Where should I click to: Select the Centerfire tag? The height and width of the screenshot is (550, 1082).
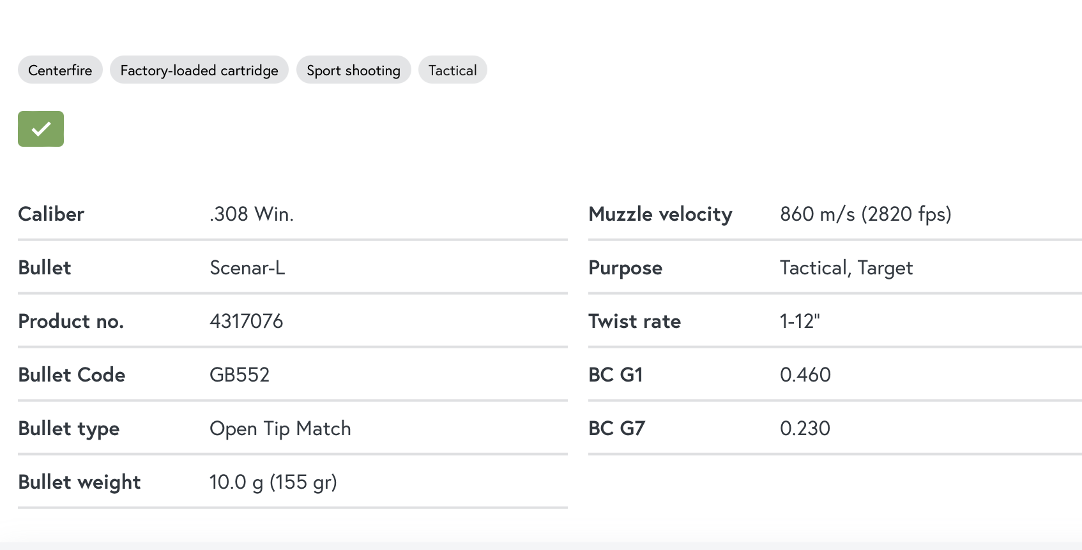pos(60,70)
